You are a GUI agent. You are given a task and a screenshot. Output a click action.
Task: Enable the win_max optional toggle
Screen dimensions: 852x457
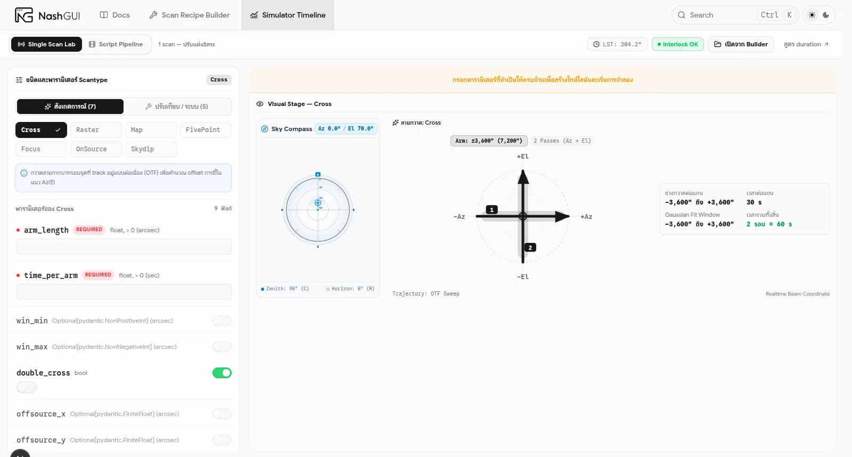(x=222, y=347)
